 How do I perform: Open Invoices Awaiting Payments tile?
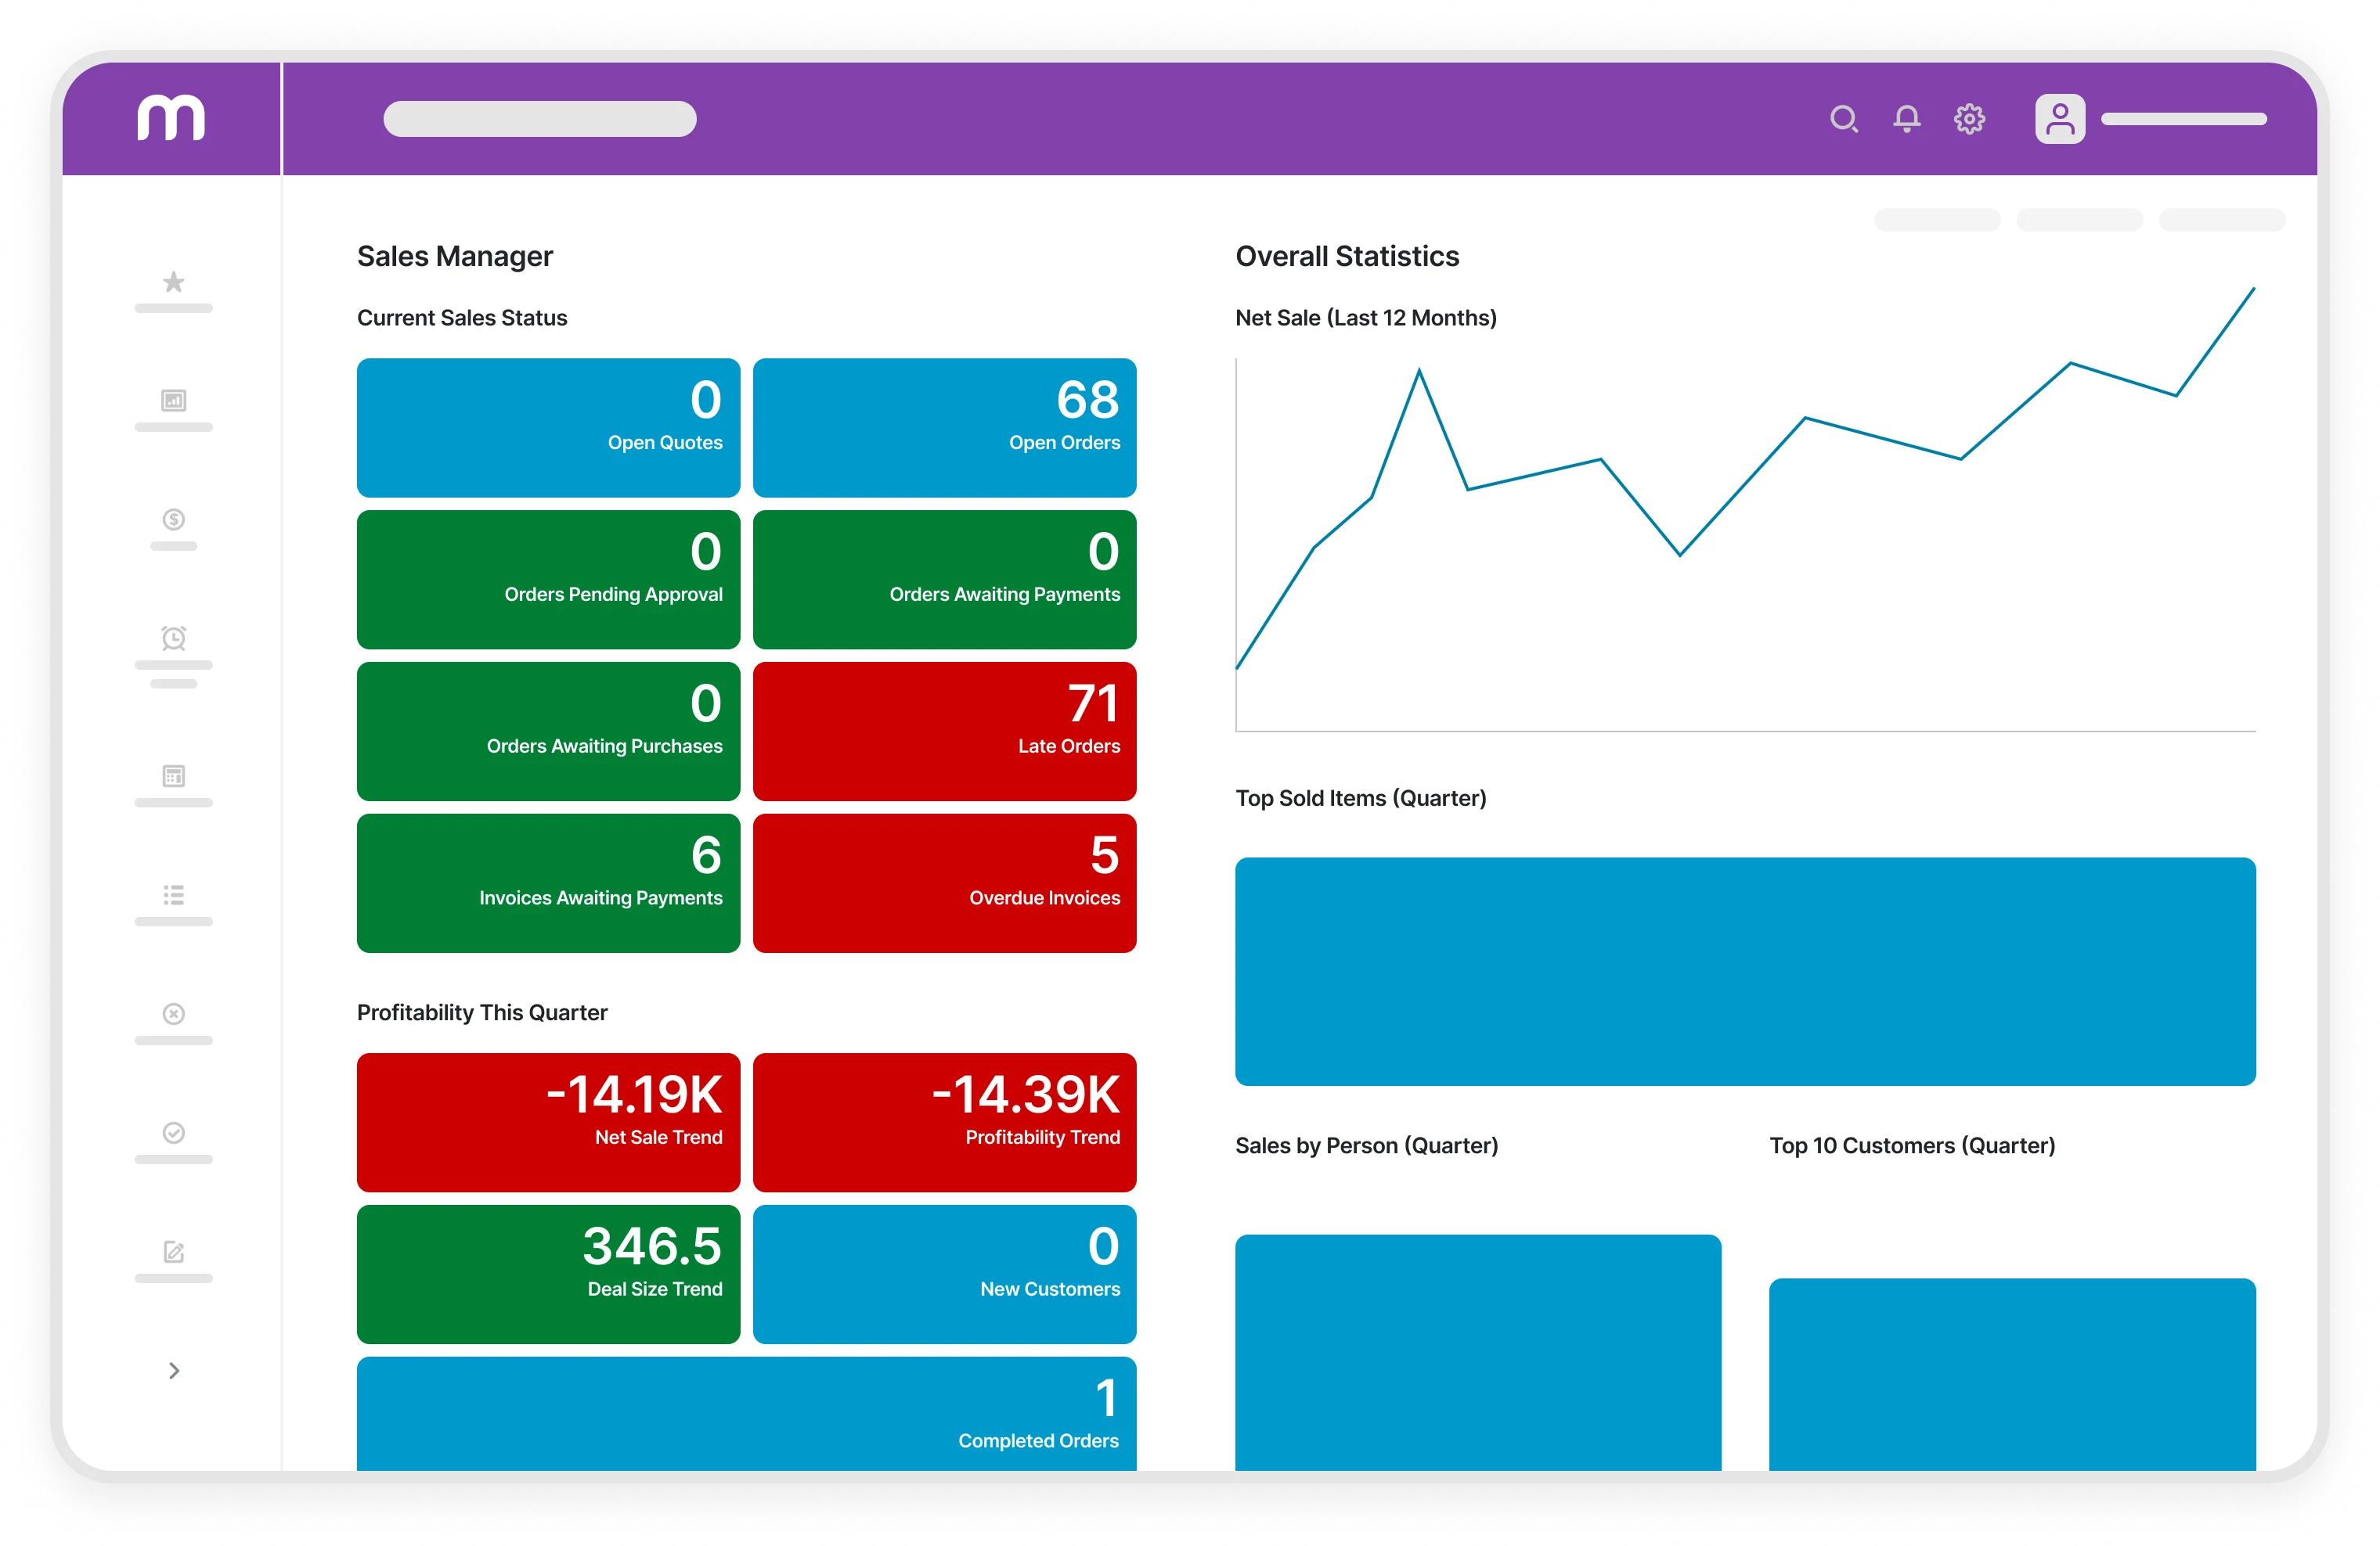548,883
